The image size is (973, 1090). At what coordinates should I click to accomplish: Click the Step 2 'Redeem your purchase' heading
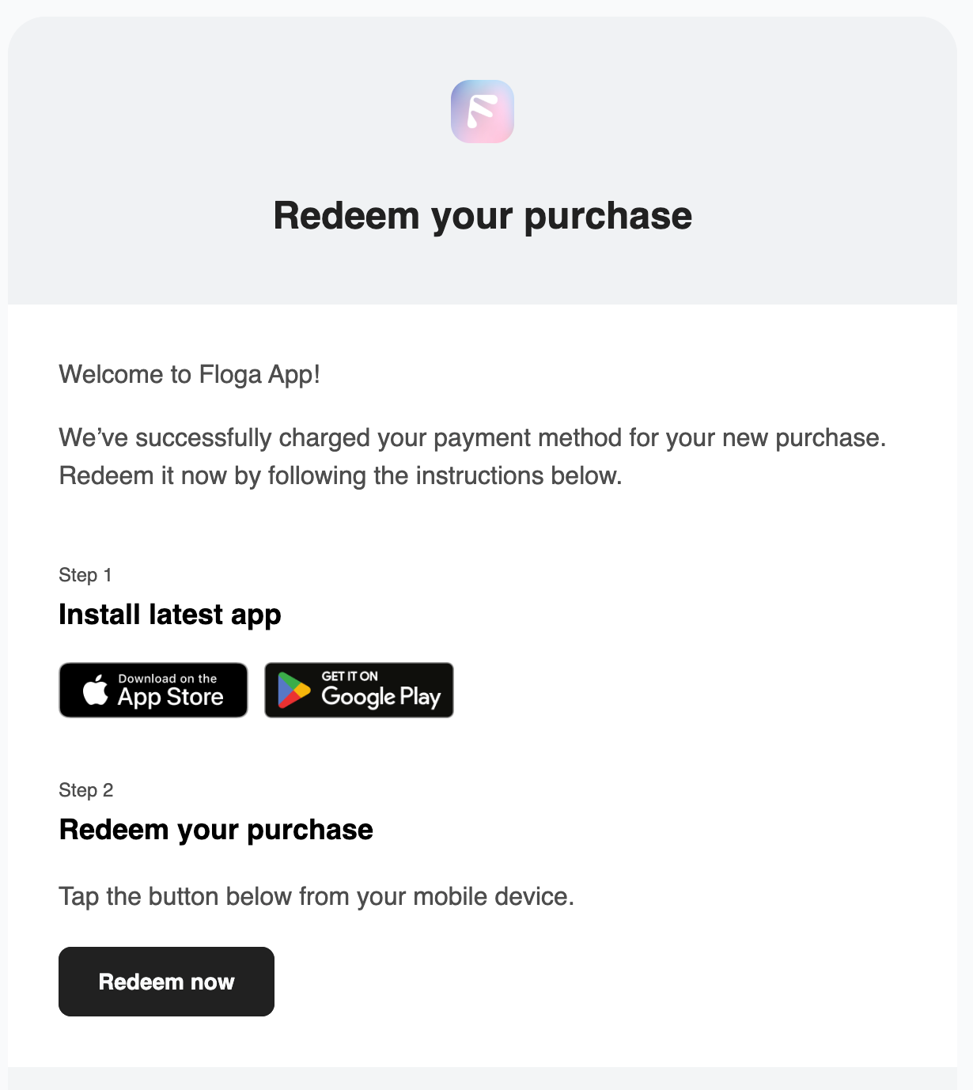point(216,830)
